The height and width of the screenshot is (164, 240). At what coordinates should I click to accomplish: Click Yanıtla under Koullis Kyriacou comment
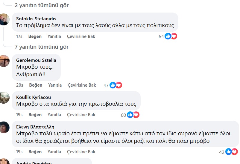tap(54, 115)
